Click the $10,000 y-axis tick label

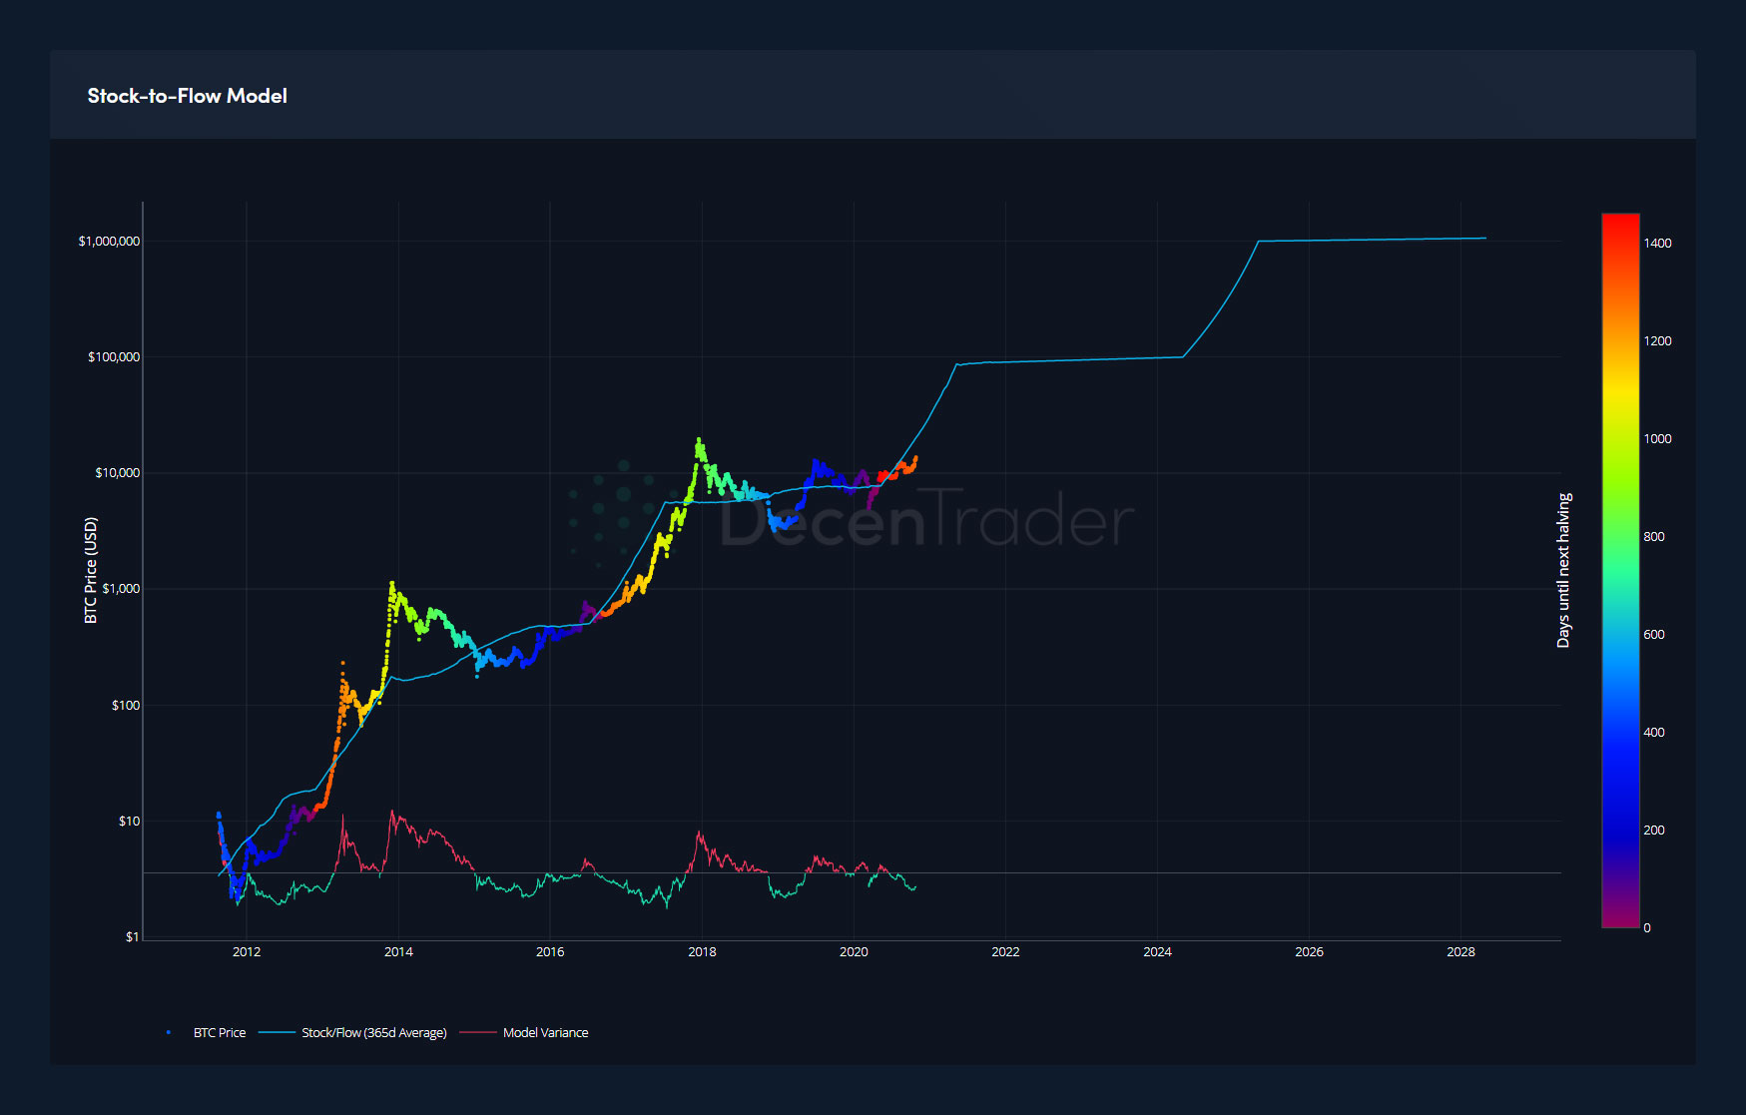117,473
